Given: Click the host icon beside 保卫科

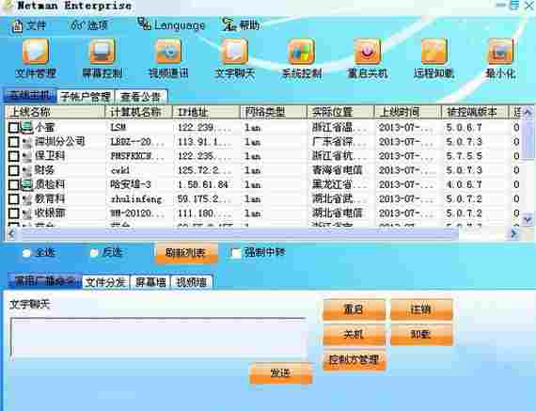Looking at the screenshot, I should pyautogui.click(x=27, y=157).
